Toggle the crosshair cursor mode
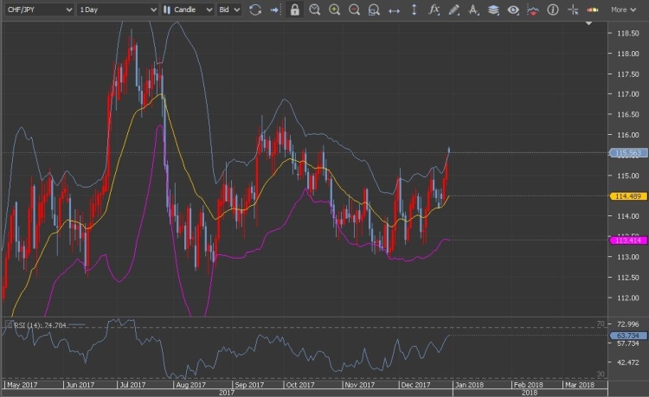Screen dimensions: 649x397 click(572, 10)
